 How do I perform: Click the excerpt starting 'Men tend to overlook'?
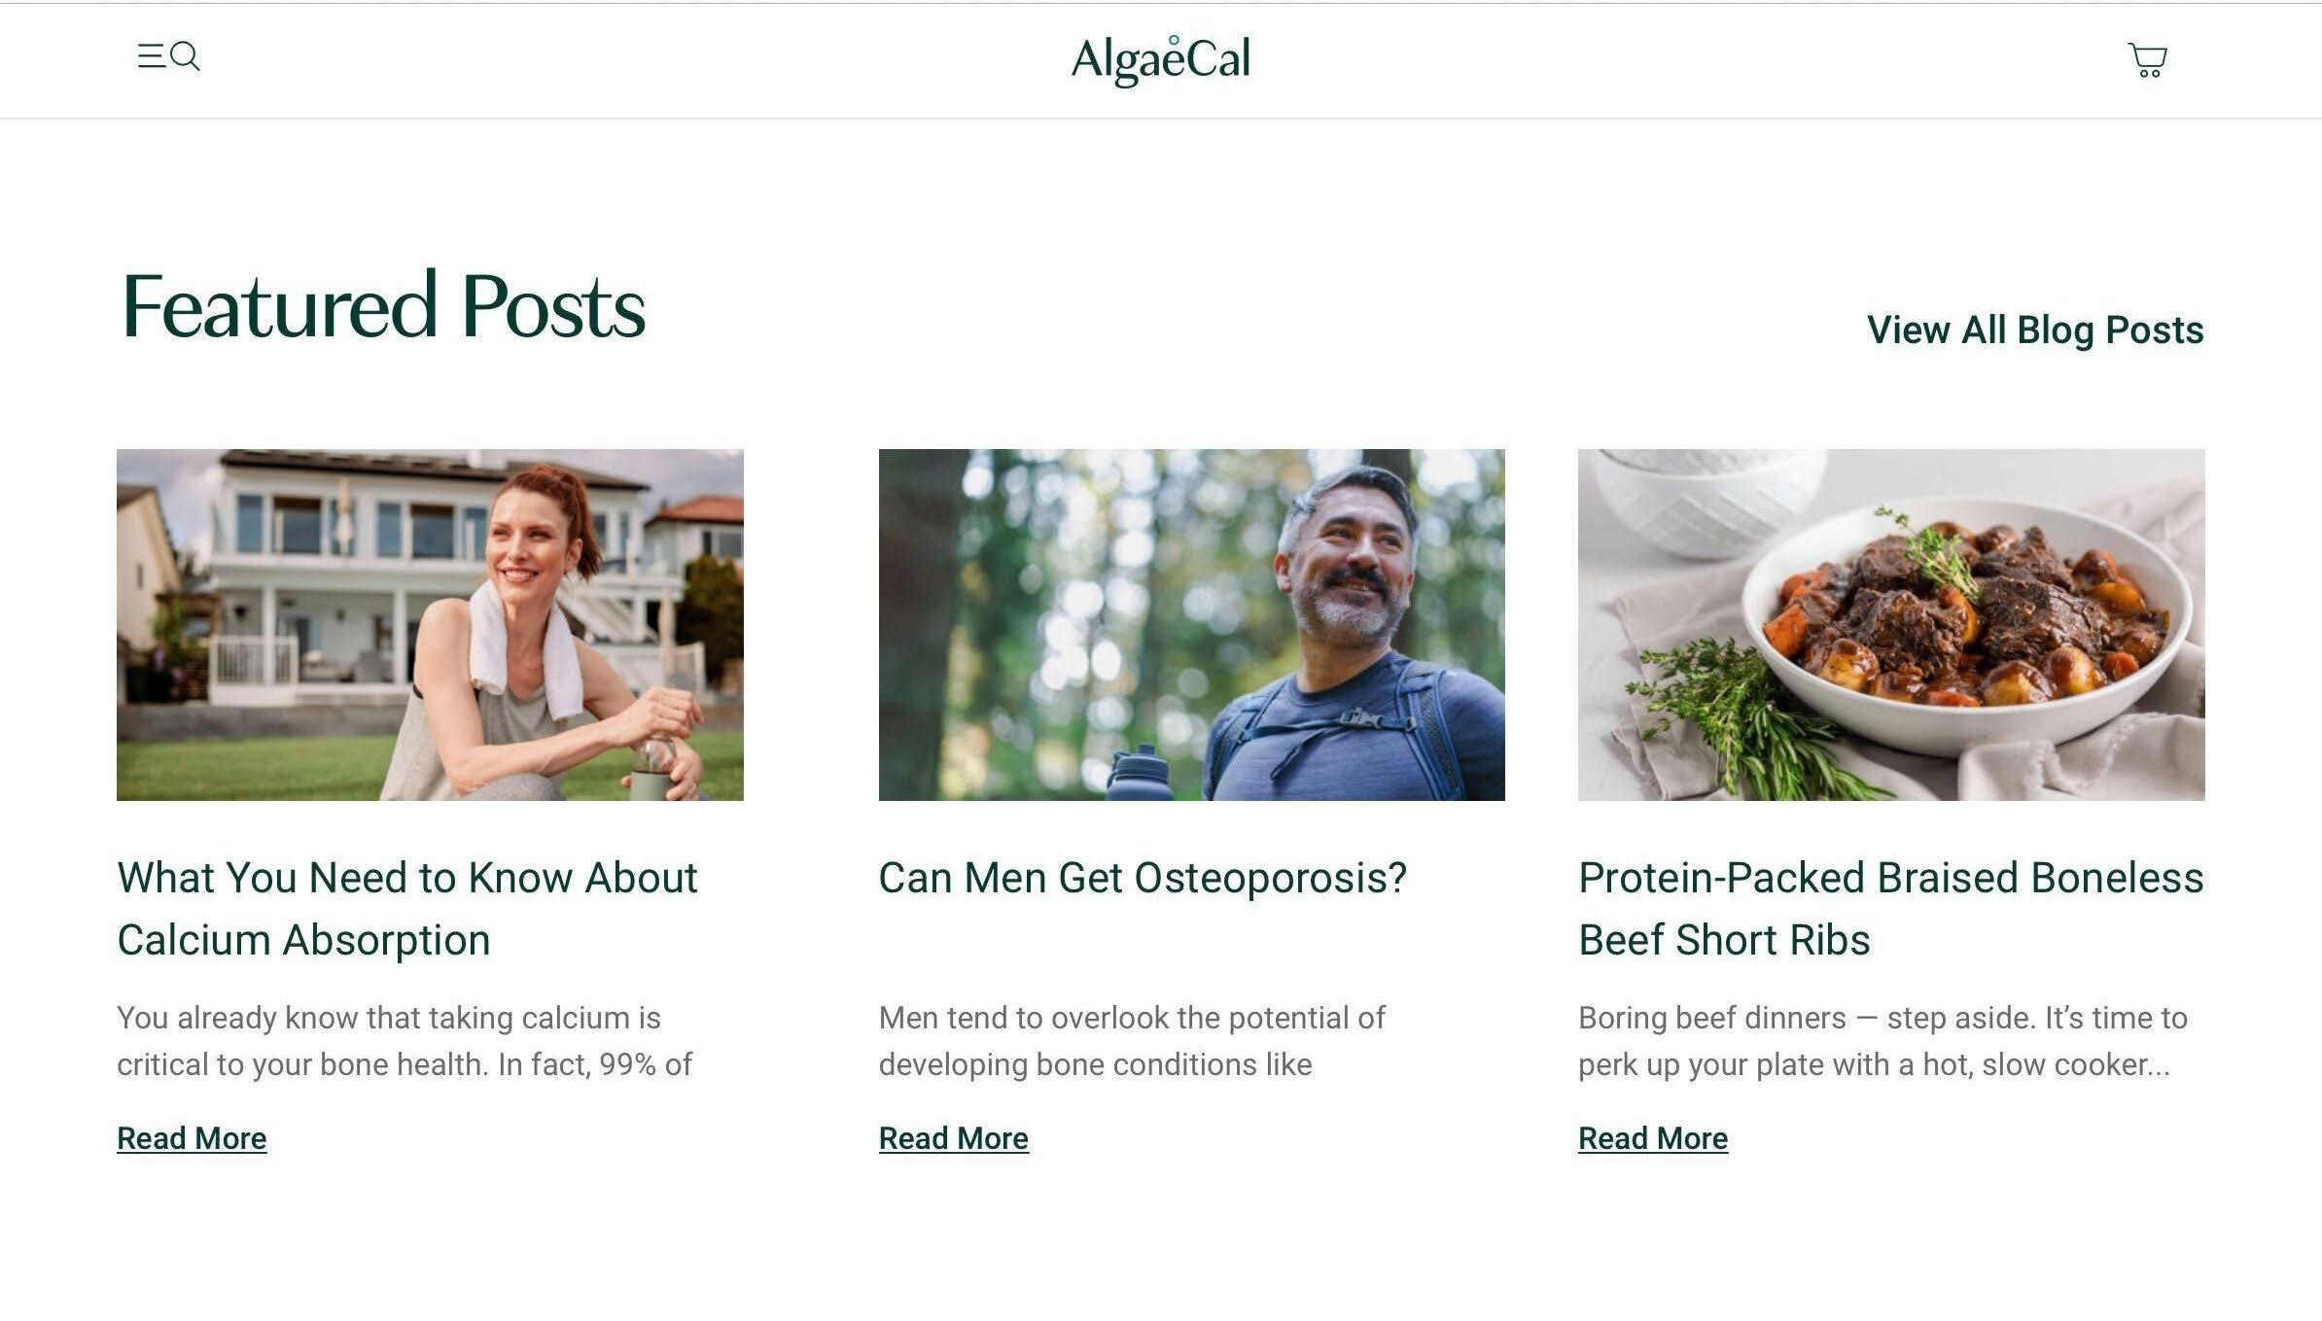pyautogui.click(x=1132, y=1041)
